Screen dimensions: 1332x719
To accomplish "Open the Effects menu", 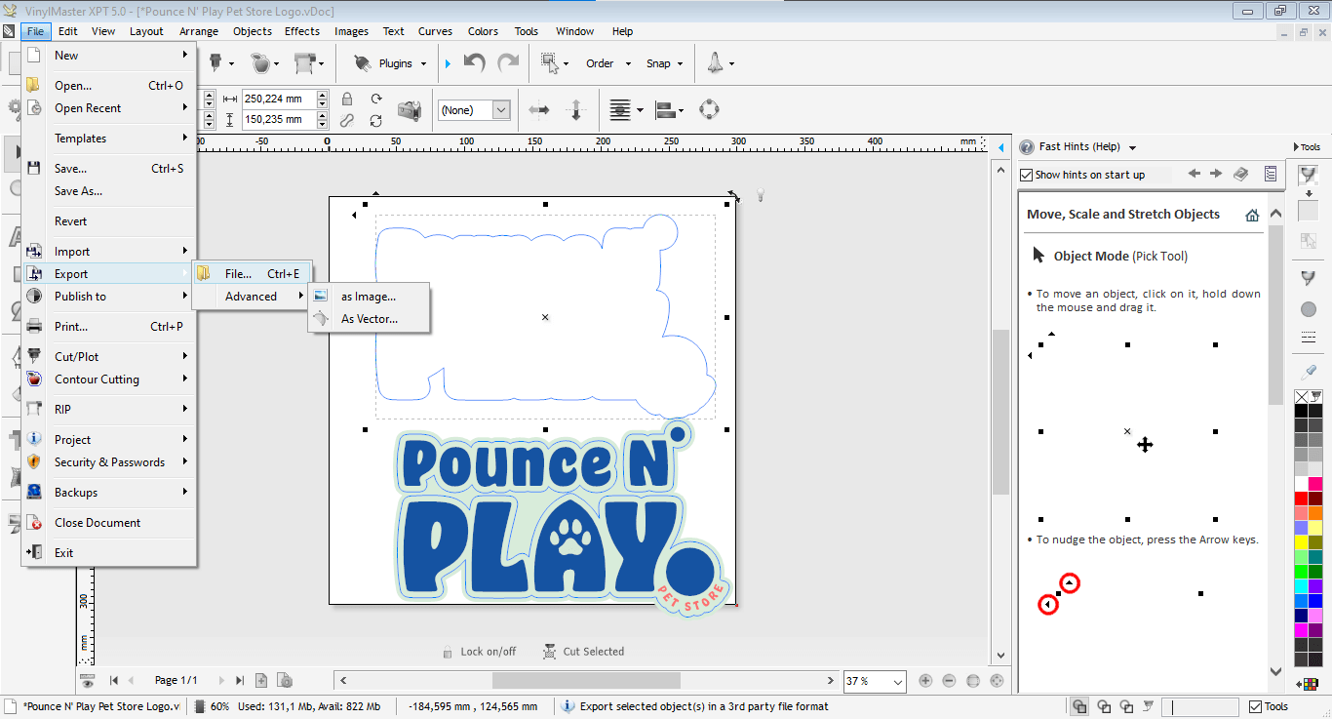I will point(302,31).
